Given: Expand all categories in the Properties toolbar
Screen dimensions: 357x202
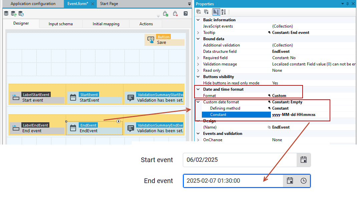Looking at the screenshot, I should pos(206,12).
